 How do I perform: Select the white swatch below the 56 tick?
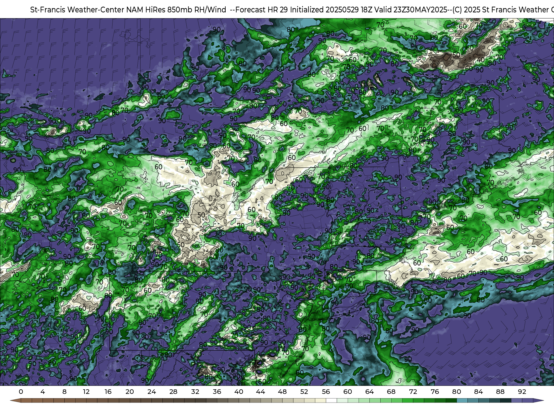click(331, 401)
